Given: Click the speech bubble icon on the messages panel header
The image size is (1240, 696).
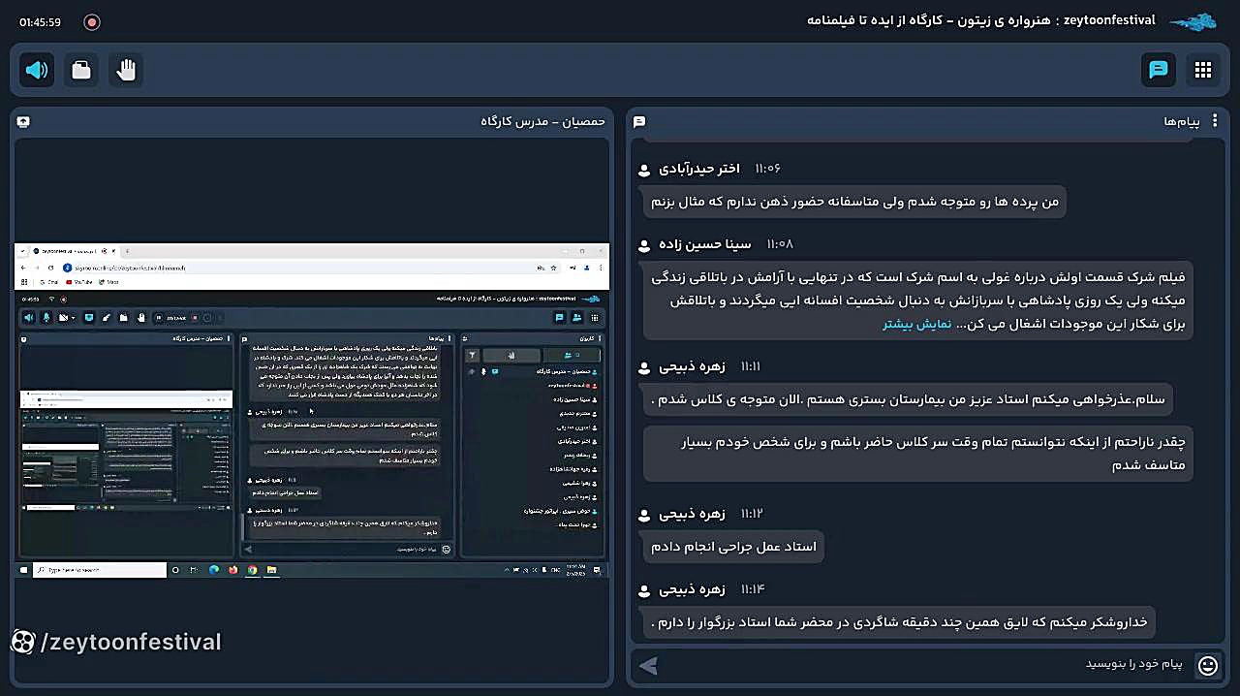Looking at the screenshot, I should pyautogui.click(x=639, y=121).
